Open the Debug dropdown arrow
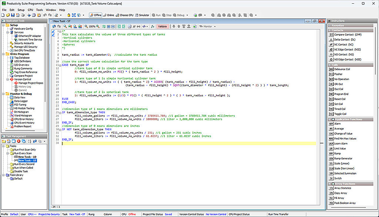379x217 pixels. 187,15
